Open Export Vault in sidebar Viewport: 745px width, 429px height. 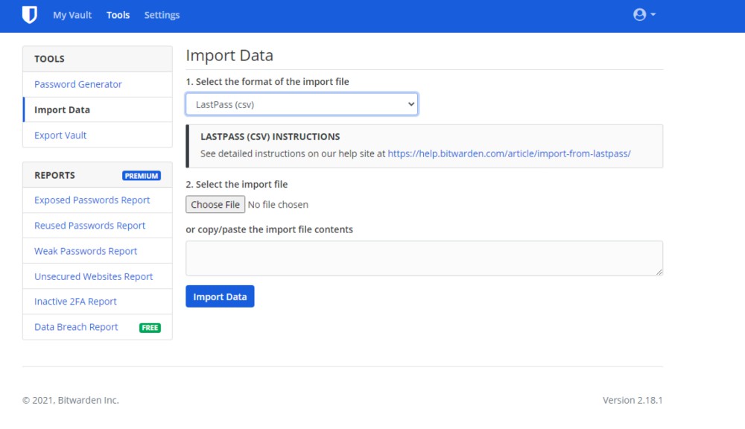60,136
